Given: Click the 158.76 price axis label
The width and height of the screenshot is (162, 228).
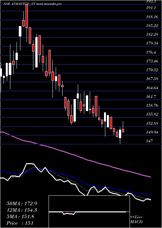Looking at the screenshot, I should pyautogui.click(x=152, y=106).
